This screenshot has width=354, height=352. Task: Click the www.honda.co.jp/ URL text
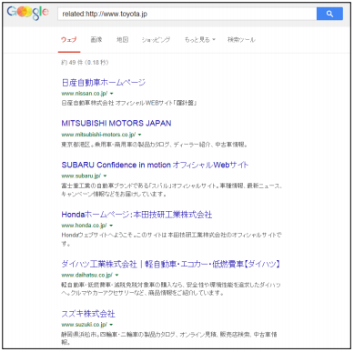(84, 226)
